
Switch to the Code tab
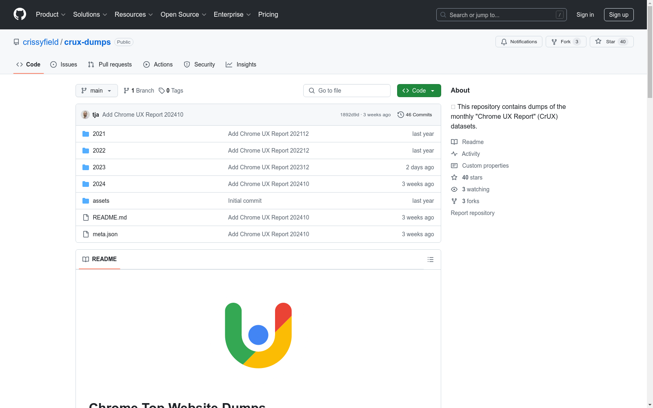[29, 64]
